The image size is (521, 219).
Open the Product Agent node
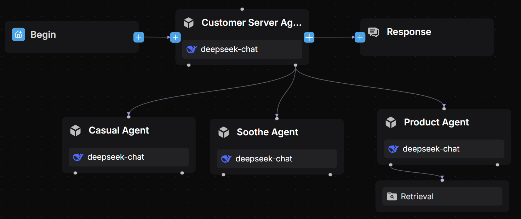[436, 122]
